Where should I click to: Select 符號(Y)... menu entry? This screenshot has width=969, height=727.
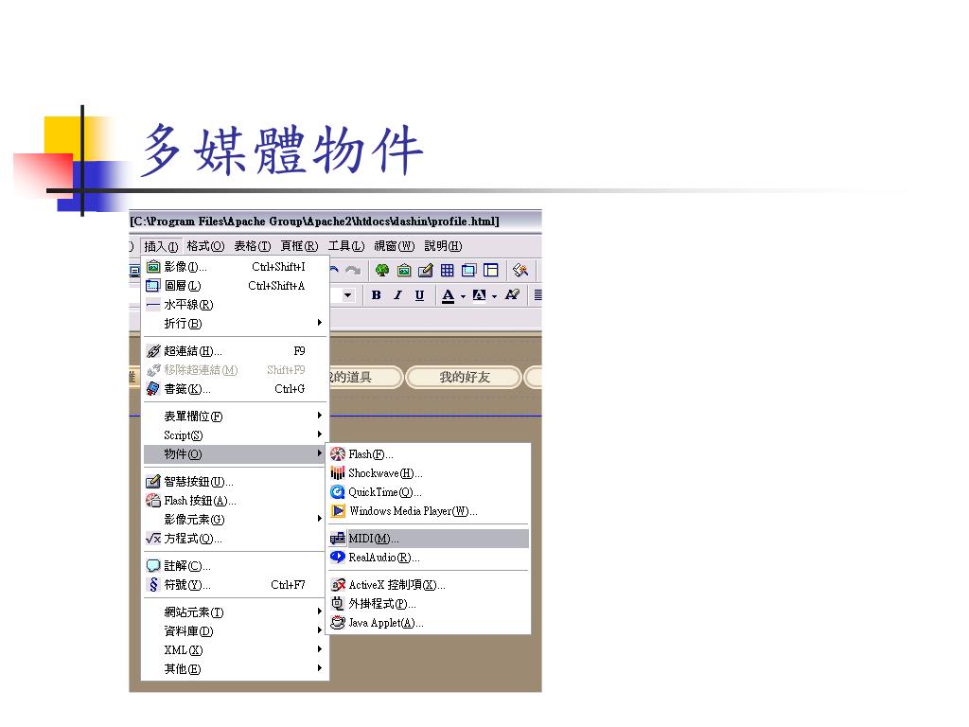[235, 585]
